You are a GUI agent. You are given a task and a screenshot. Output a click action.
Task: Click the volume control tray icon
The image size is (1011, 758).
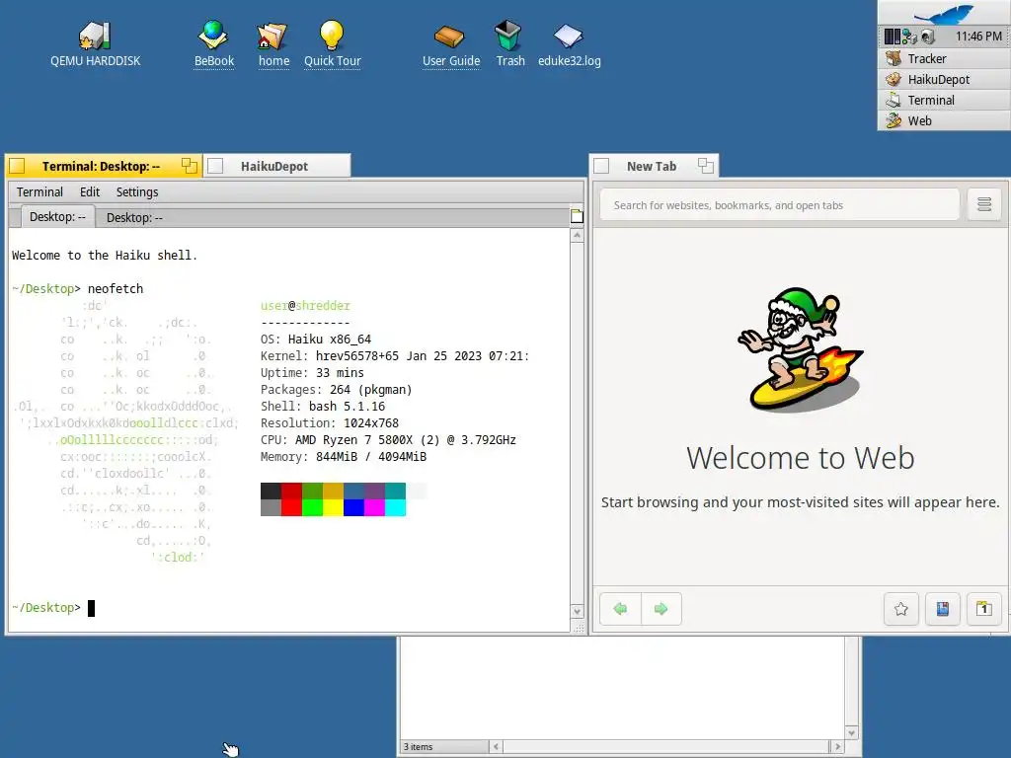(x=928, y=37)
